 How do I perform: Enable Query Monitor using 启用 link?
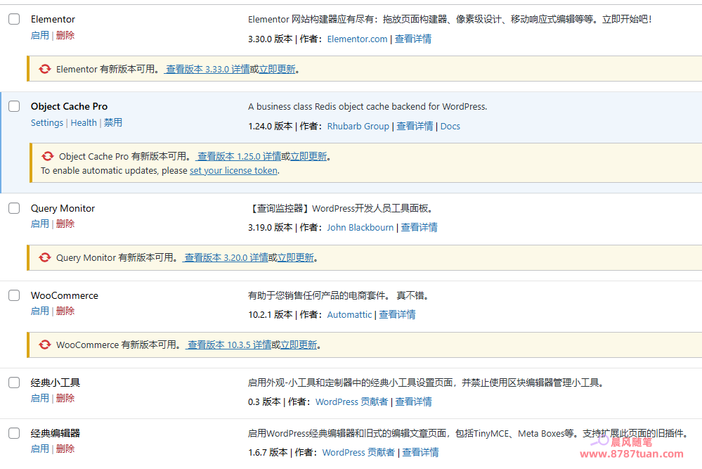(x=40, y=223)
